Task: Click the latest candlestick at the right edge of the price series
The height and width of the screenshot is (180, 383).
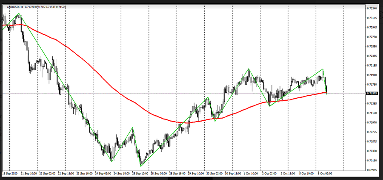Action: click(x=326, y=89)
